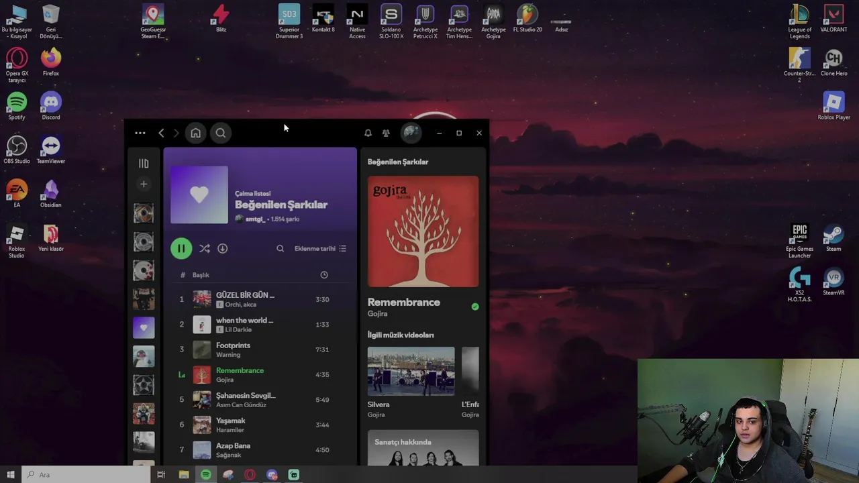Screen dimensions: 859x483
Task: Pause playback with green button
Action: [x=181, y=248]
